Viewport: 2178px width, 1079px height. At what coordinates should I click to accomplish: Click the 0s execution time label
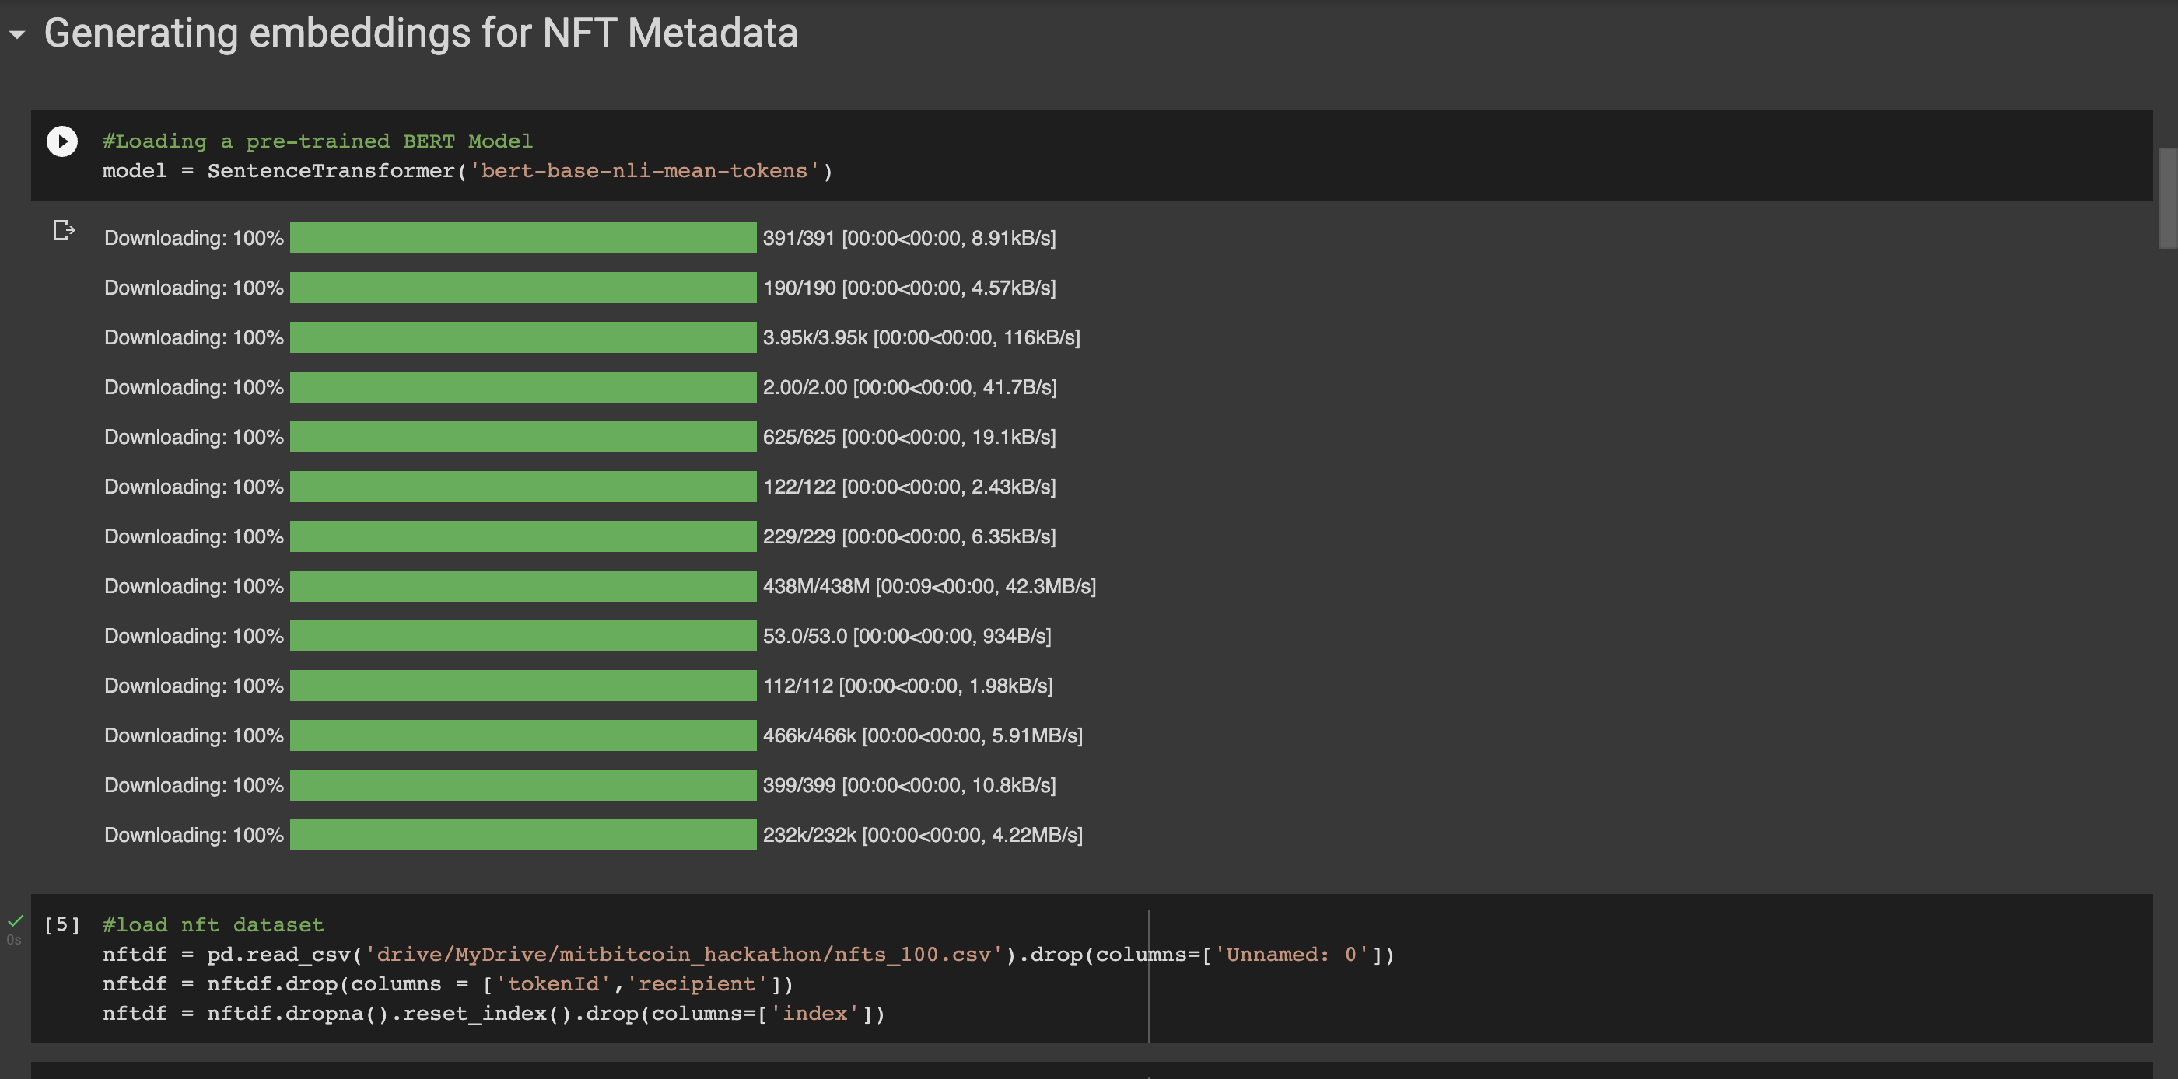pyautogui.click(x=13, y=940)
